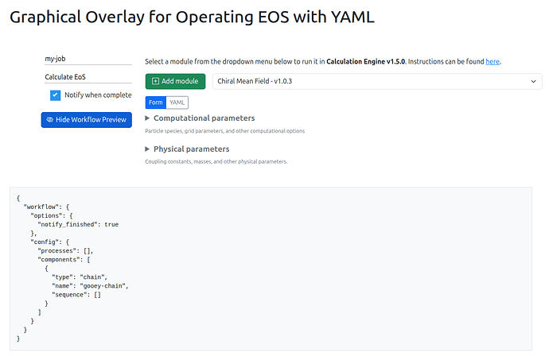Open the instructions 'here' link
This screenshot has width=549, height=356.
pyautogui.click(x=493, y=61)
